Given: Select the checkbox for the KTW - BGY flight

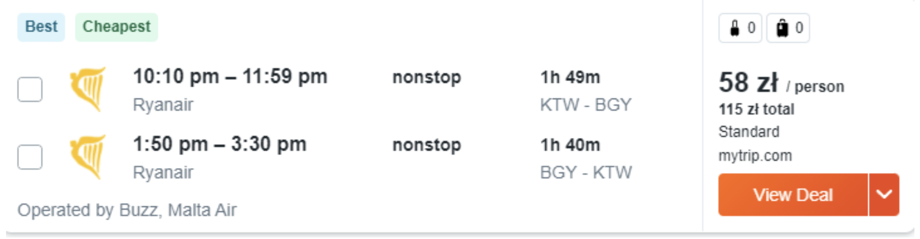Looking at the screenshot, I should [x=30, y=89].
